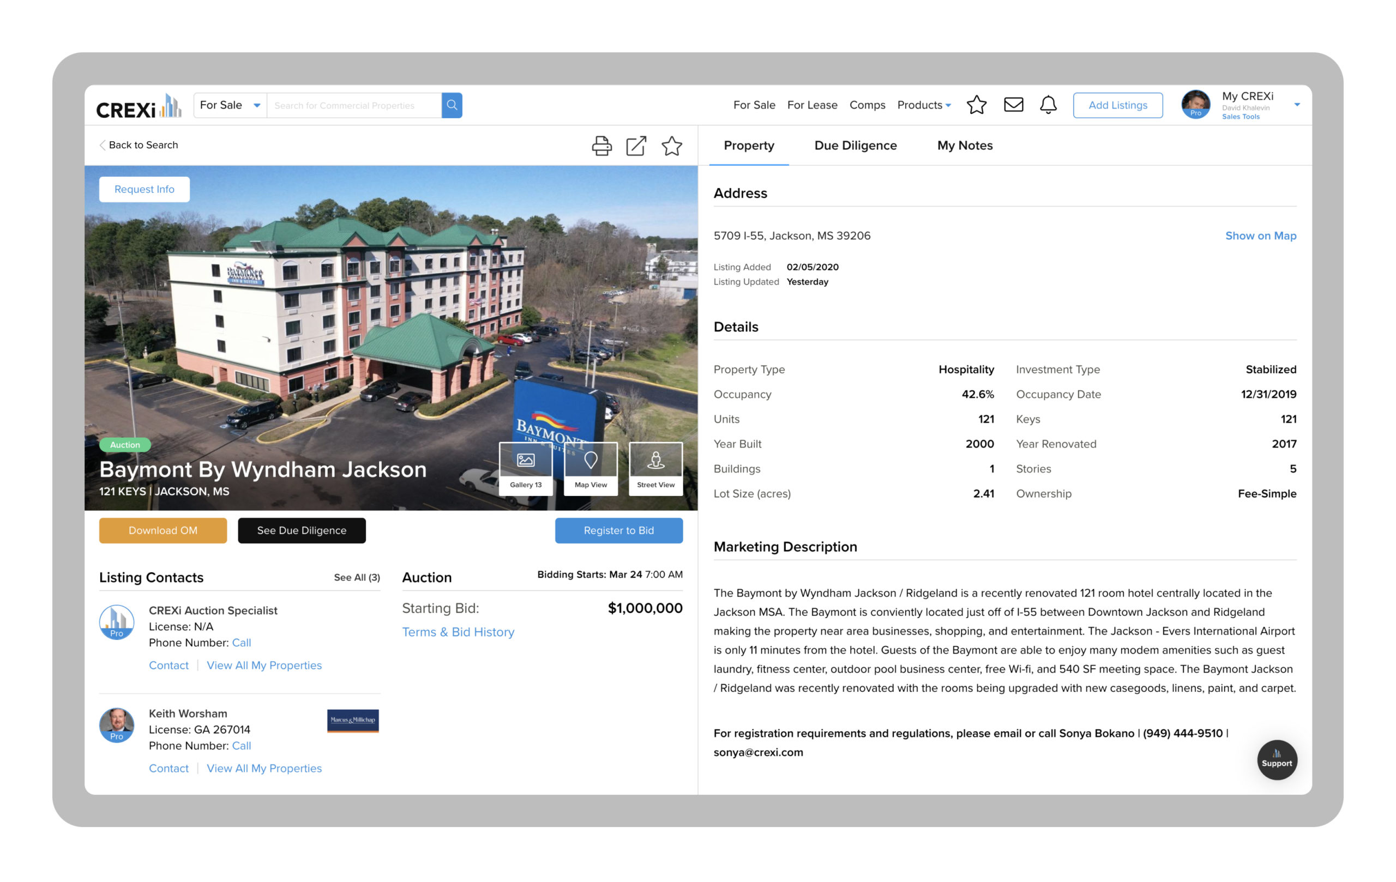Open Gallery 13 photos
This screenshot has height=882, width=1396.
click(525, 468)
